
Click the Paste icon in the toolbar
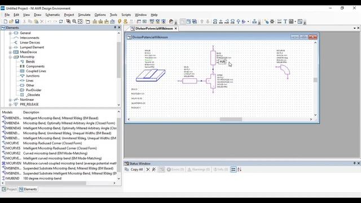36,21
